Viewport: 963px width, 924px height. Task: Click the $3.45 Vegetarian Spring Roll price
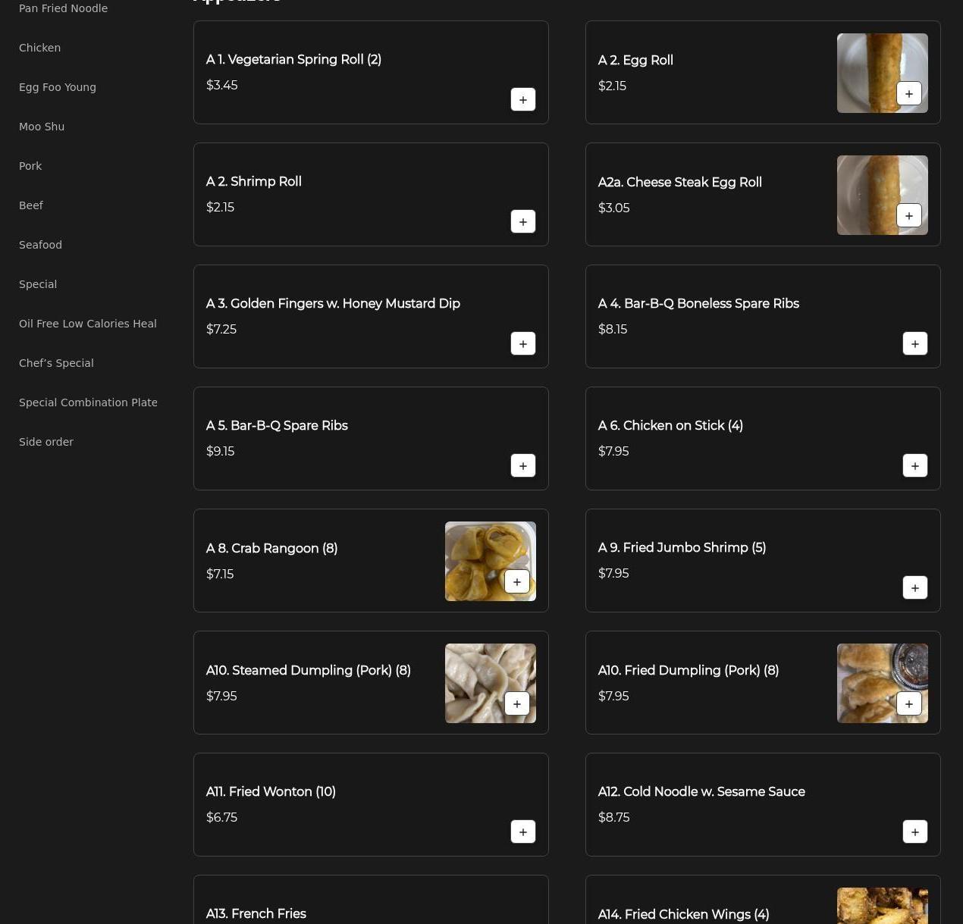pyautogui.click(x=222, y=86)
